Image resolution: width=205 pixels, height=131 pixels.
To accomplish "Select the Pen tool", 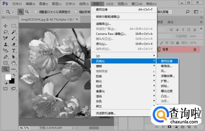I will pyautogui.click(x=6, y=57).
